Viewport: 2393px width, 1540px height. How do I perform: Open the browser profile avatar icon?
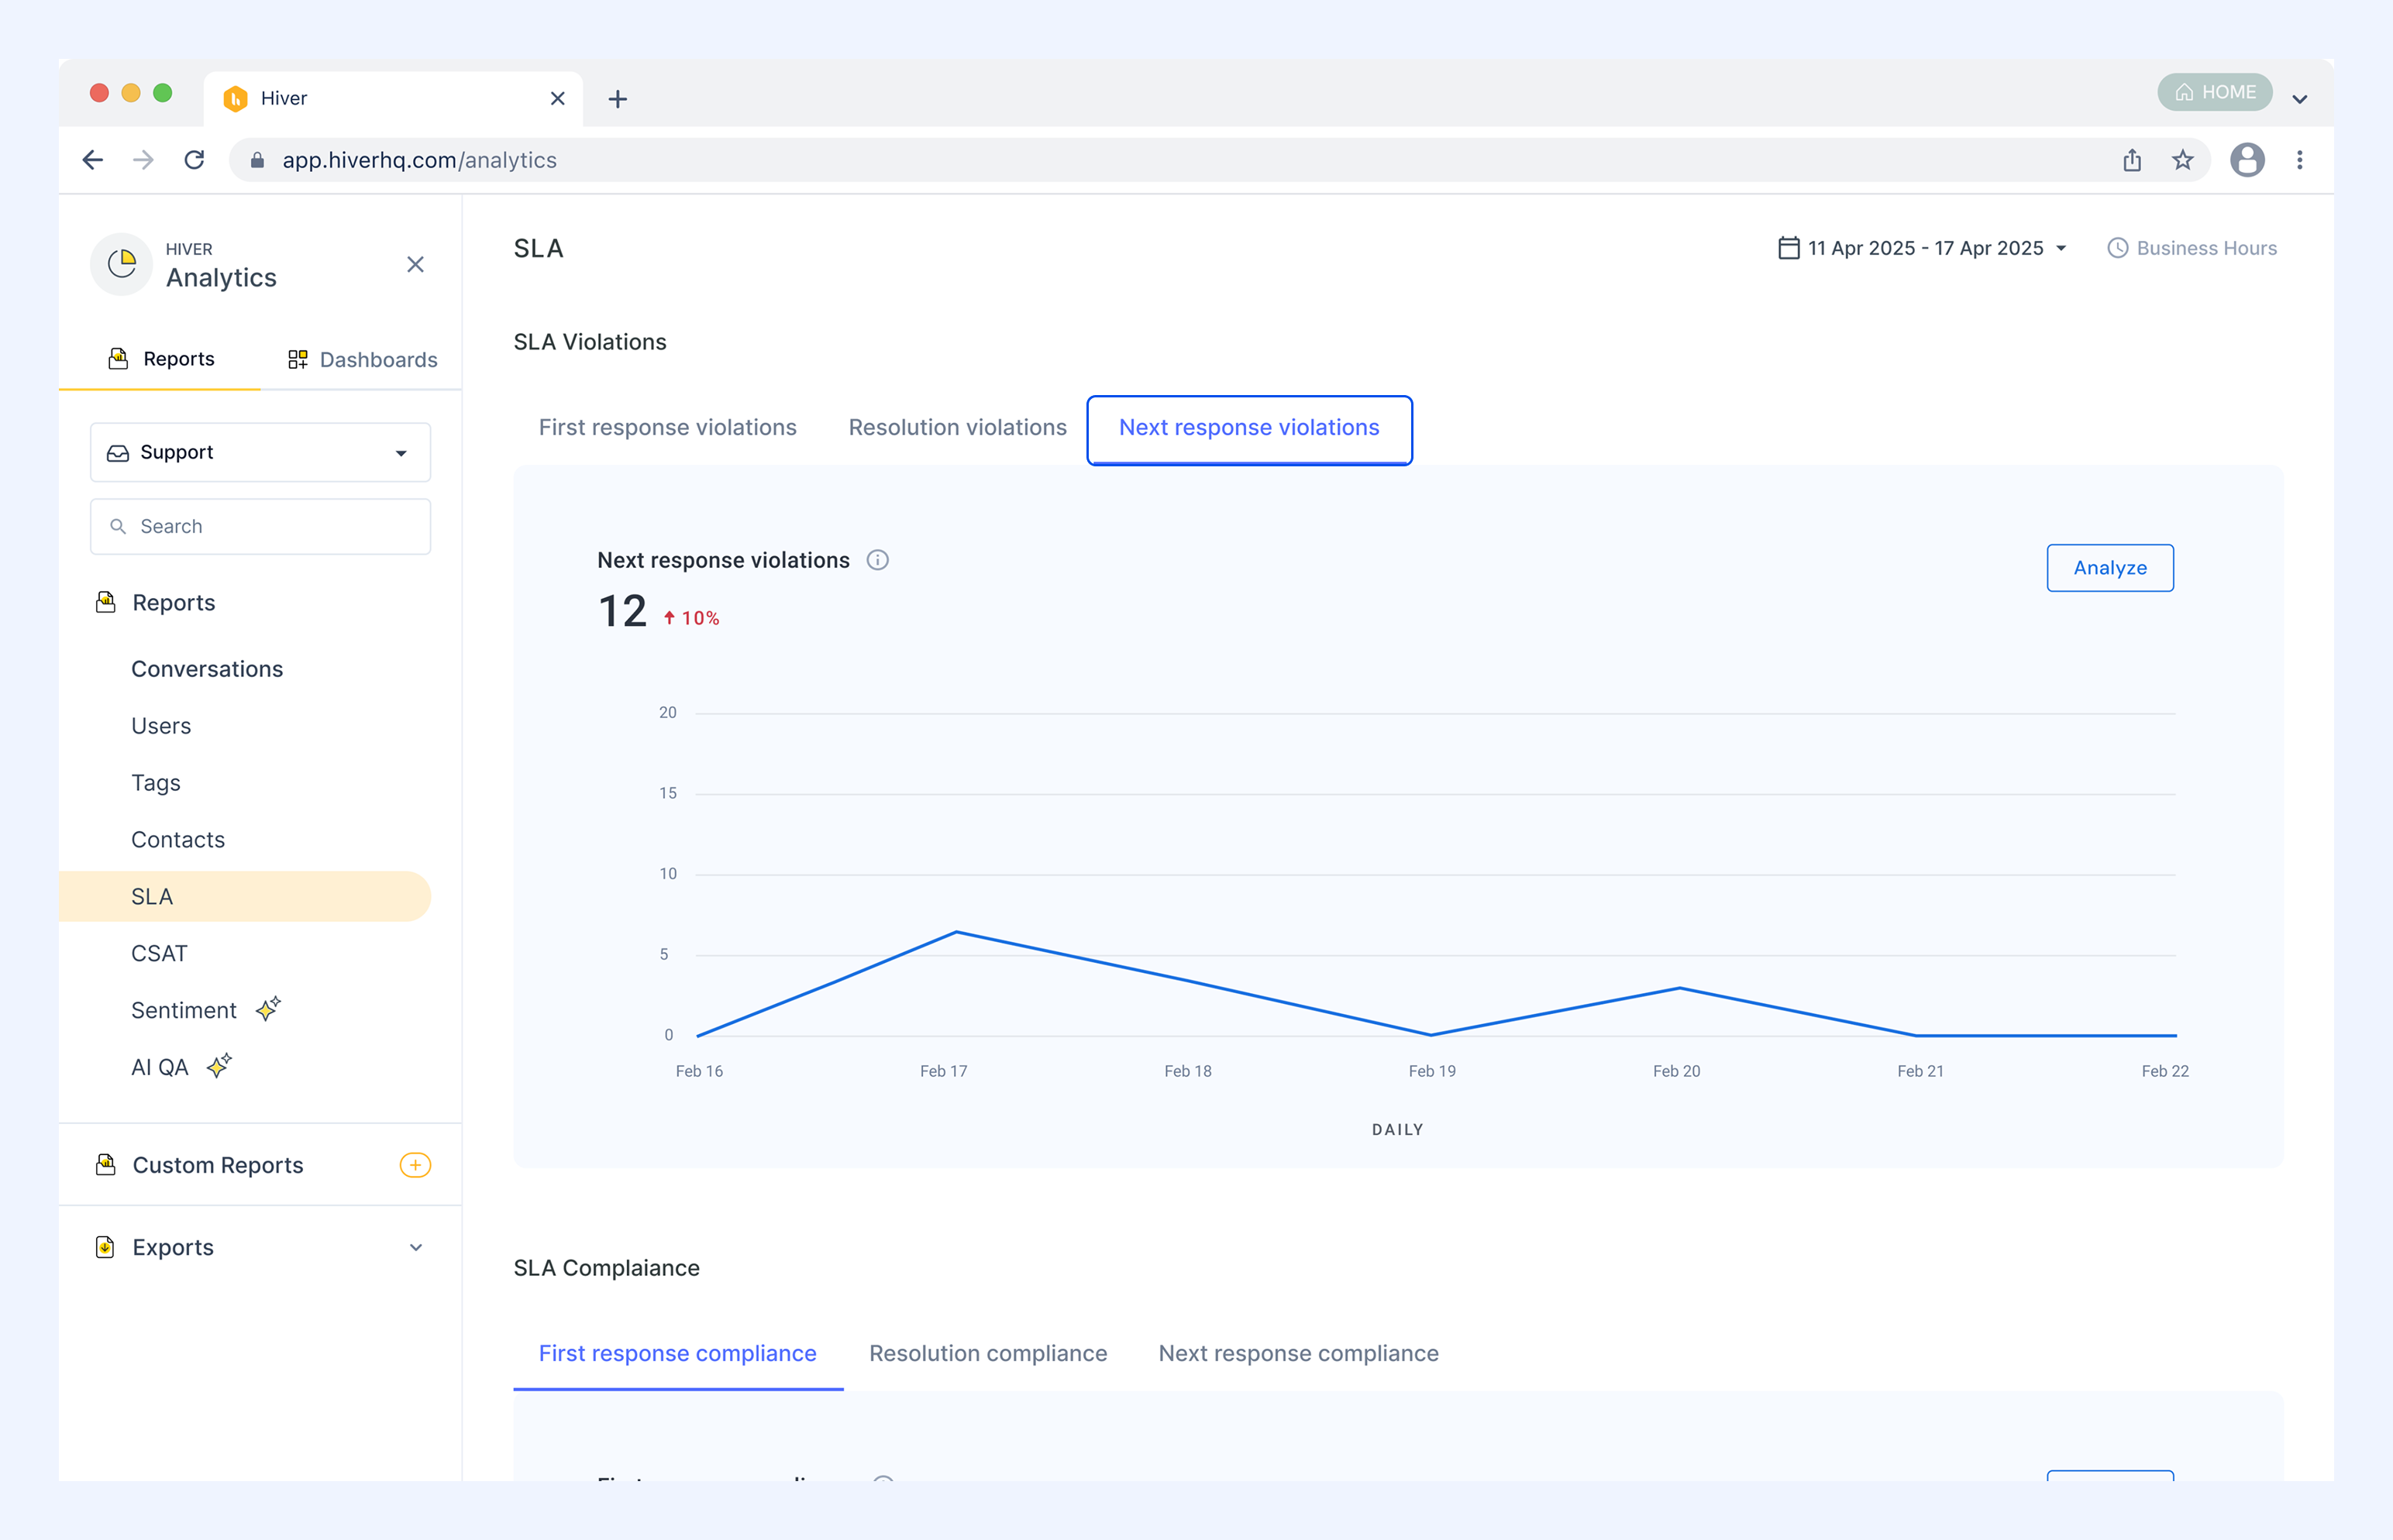coord(2247,160)
